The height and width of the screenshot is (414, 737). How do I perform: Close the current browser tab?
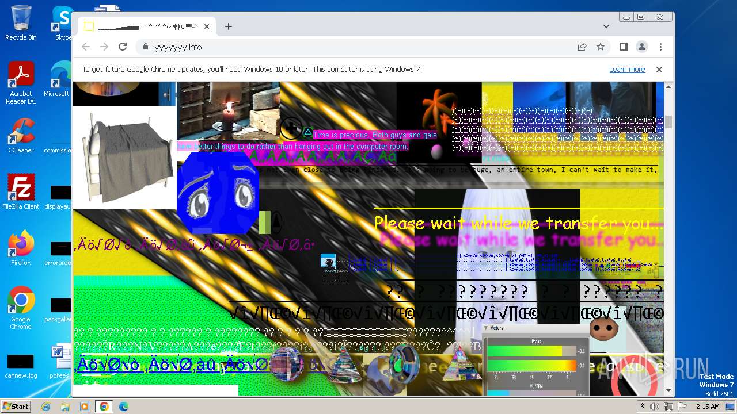(207, 26)
